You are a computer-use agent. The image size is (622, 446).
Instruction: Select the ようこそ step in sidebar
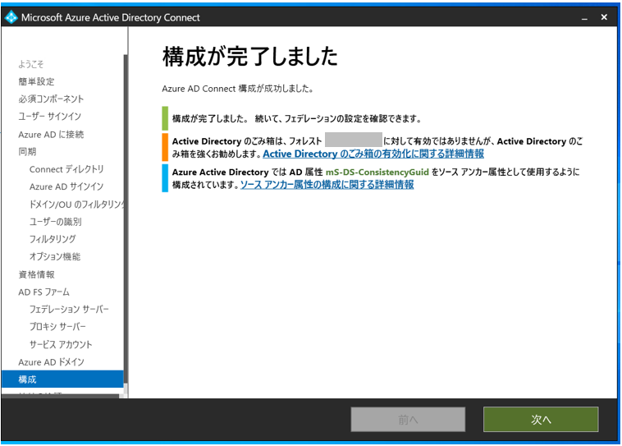coord(31,64)
